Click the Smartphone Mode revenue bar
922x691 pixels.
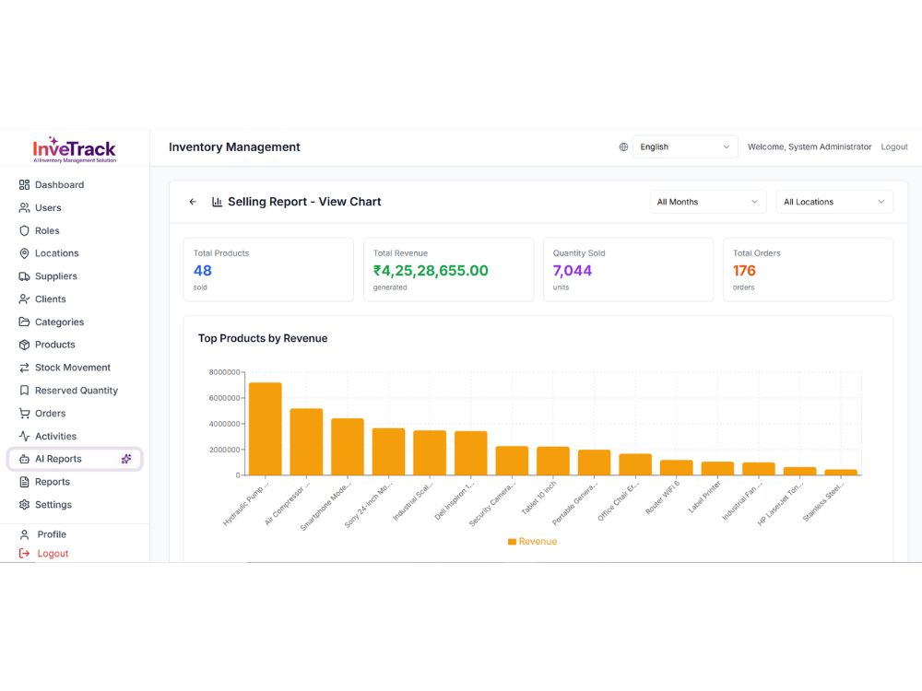coord(348,447)
